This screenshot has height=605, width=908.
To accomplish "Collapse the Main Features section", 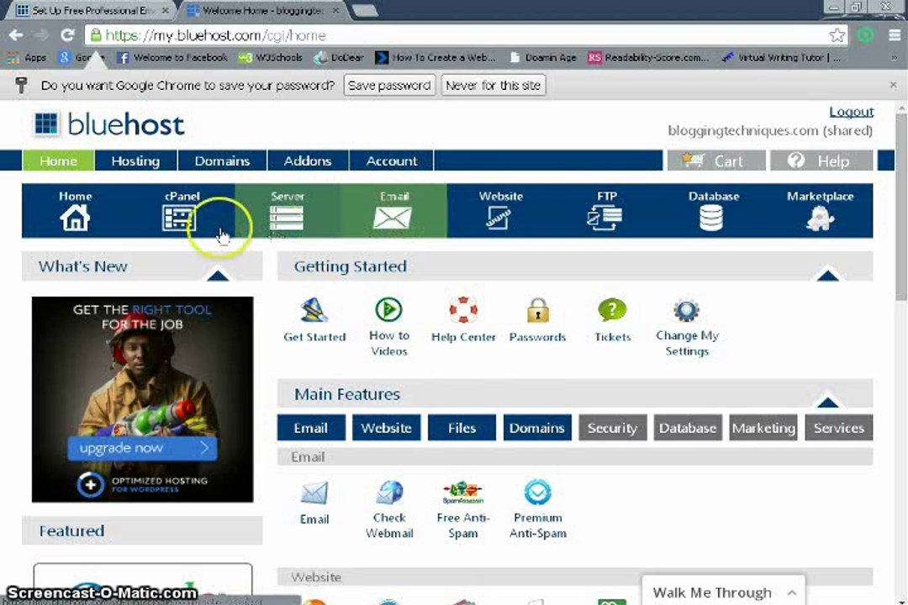I will tap(827, 402).
